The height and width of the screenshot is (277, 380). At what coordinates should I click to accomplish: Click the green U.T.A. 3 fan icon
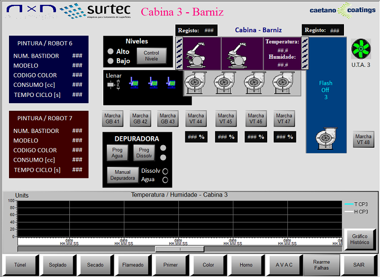[361, 49]
